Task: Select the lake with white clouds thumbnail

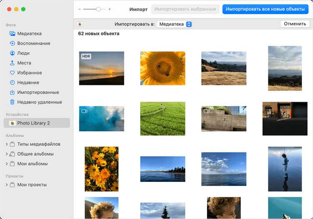Action: click(x=224, y=169)
